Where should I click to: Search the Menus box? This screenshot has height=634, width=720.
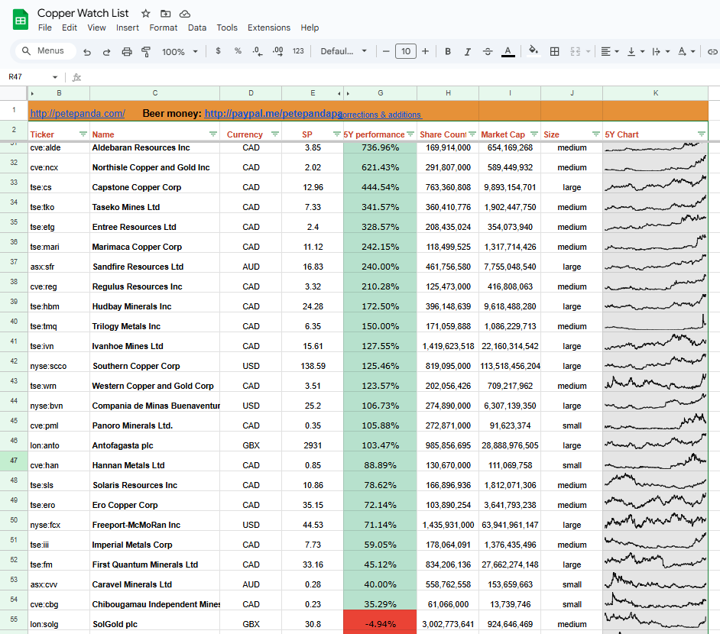point(45,51)
